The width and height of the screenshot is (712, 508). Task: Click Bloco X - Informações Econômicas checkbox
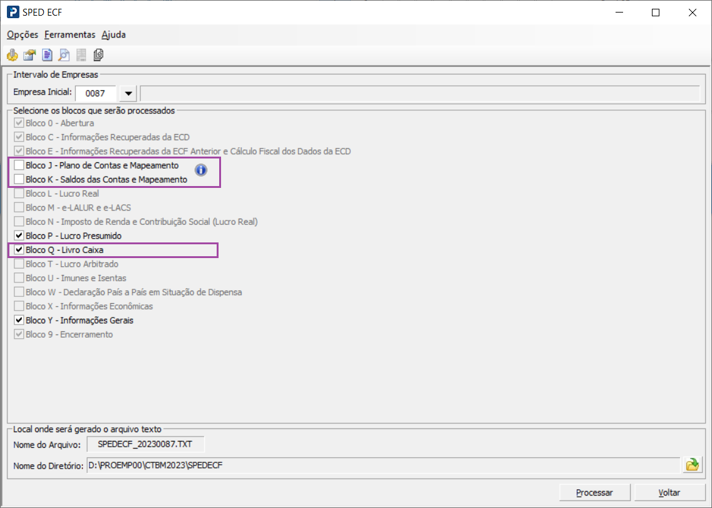click(19, 306)
